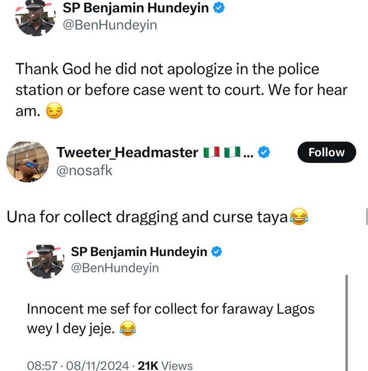
Task: Click the verified badge in the quoted tweet
Action: click(217, 251)
